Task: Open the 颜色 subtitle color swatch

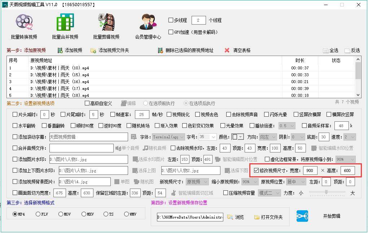Action: (237, 137)
